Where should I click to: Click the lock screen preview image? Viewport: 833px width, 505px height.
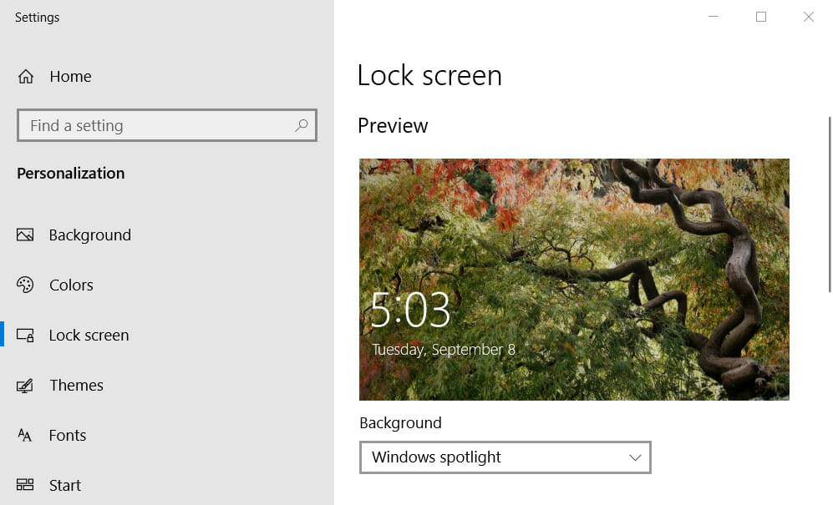click(x=574, y=280)
